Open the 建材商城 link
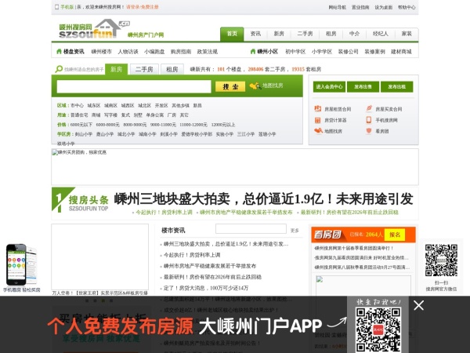This screenshot has height=353, width=470. 401,52
